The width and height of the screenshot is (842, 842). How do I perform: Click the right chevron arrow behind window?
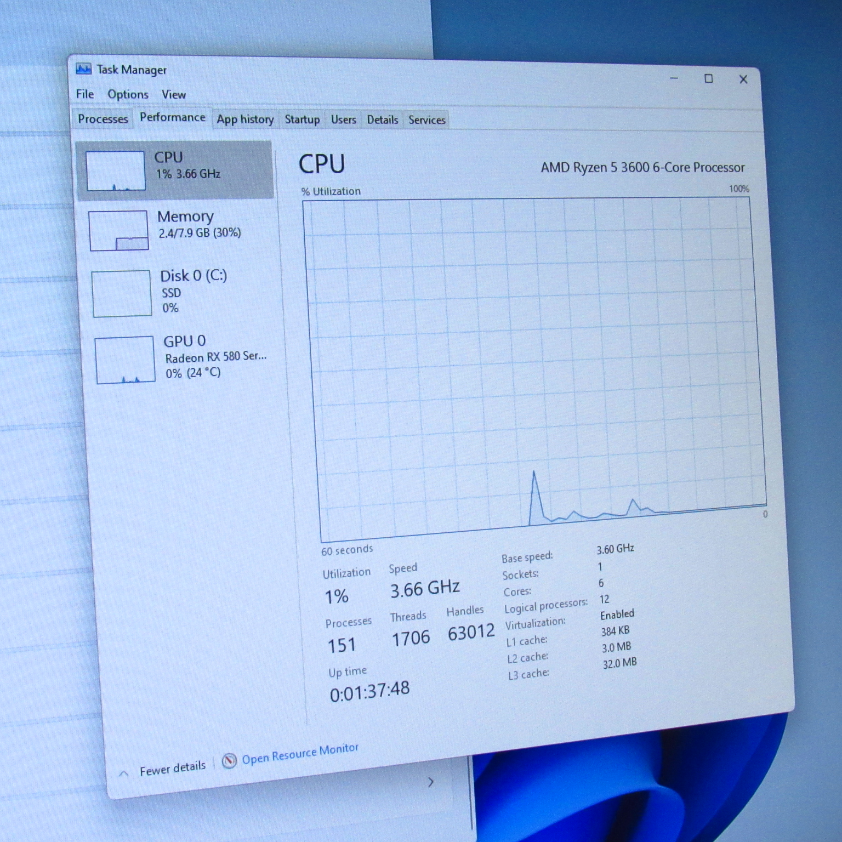(x=431, y=782)
